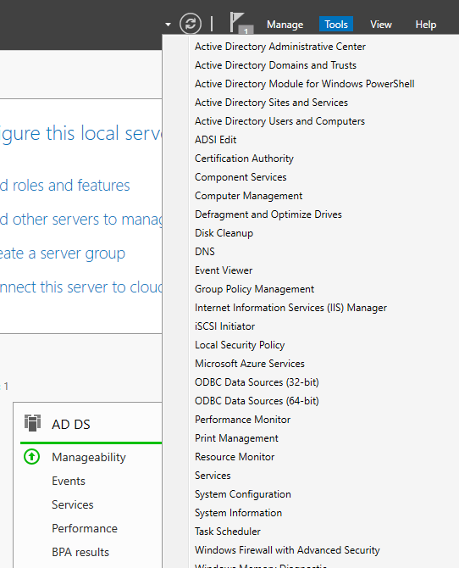Open the notifications flag icon
Screen dimensions: 459x568
click(240, 23)
